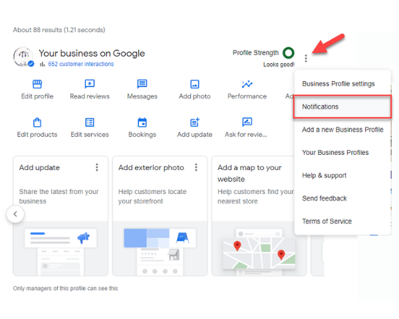The height and width of the screenshot is (319, 399).
Task: Open Your Business Profiles menu entry
Action: pyautogui.click(x=342, y=152)
